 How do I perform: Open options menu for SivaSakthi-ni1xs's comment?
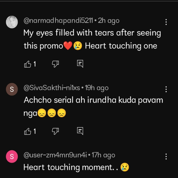point(166,89)
